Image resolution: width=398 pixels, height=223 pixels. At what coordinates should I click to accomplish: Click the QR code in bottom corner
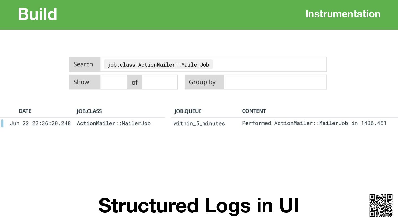click(x=381, y=205)
